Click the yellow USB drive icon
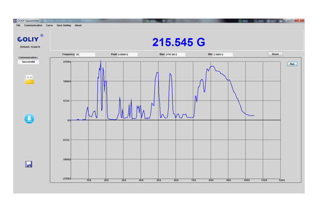318x212 pixels. tap(29, 80)
